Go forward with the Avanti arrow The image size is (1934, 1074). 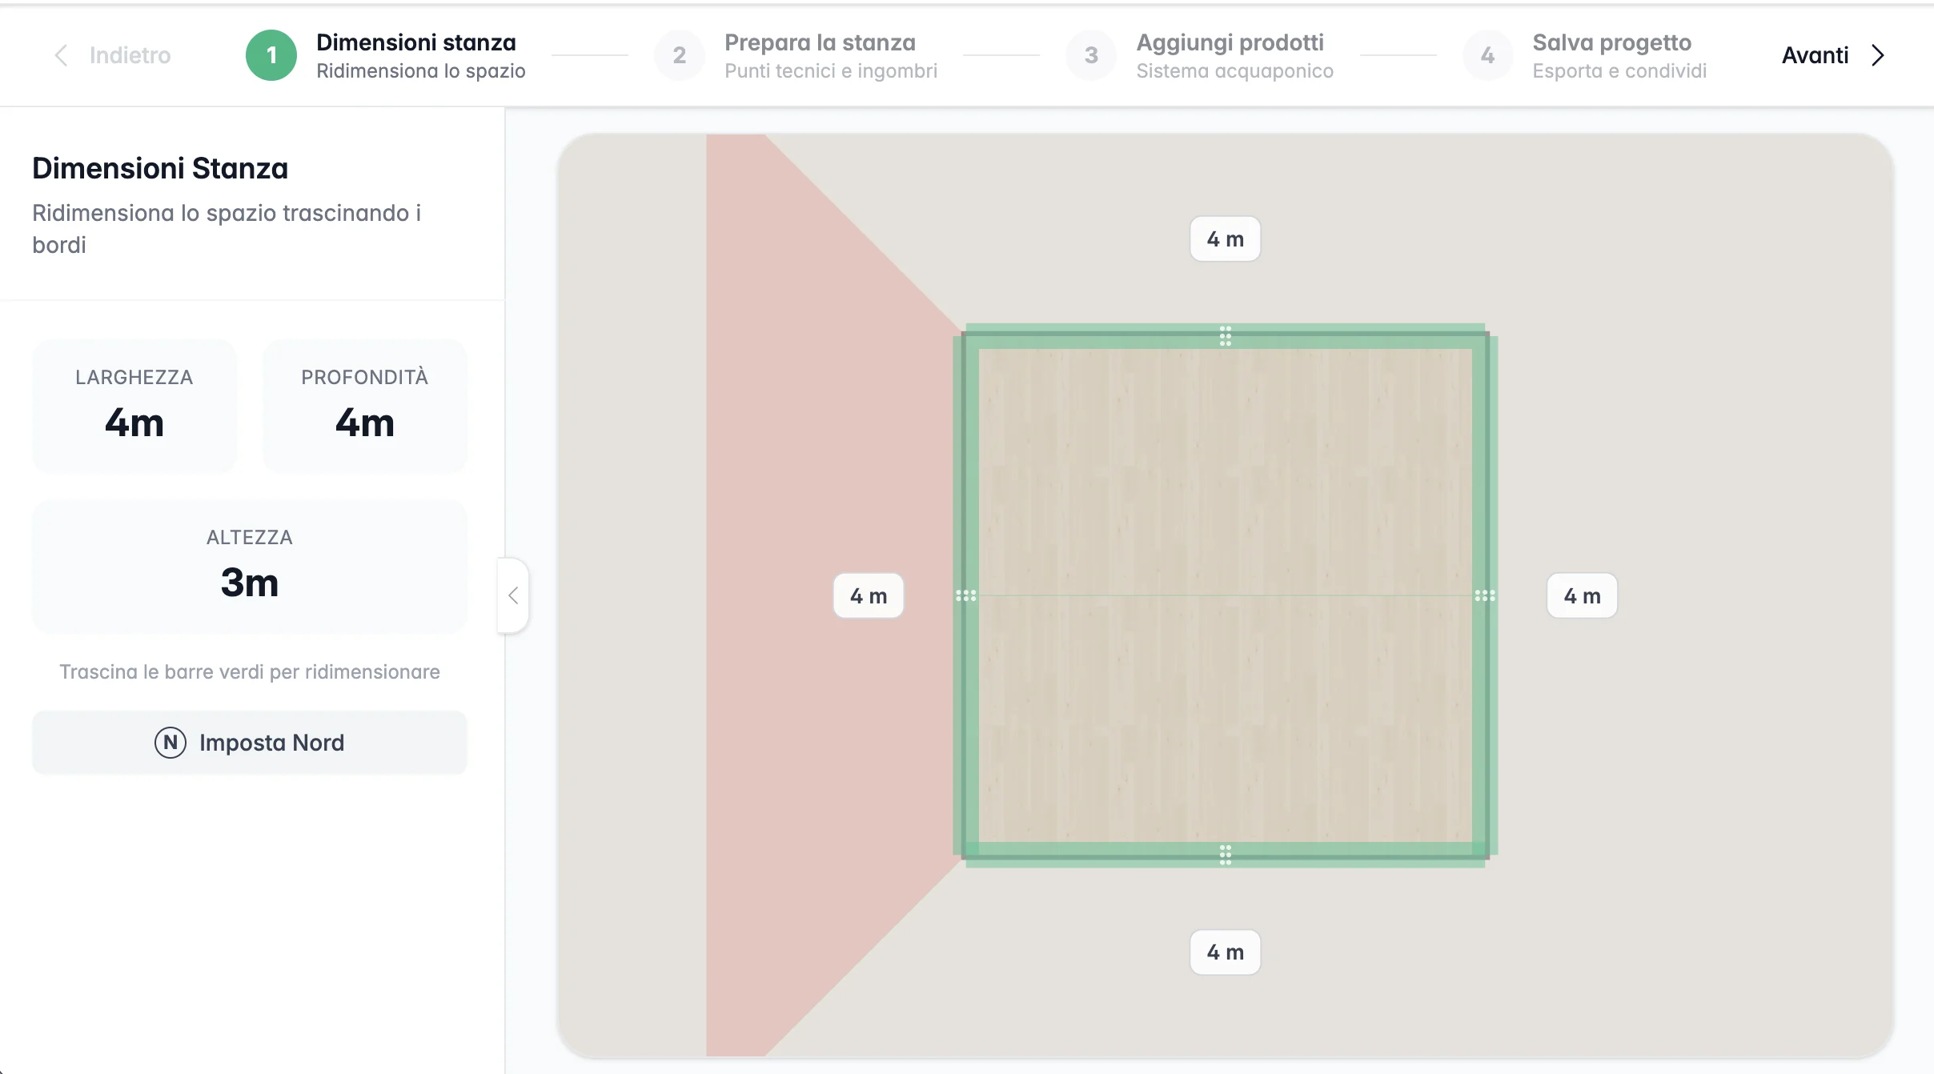1877,55
